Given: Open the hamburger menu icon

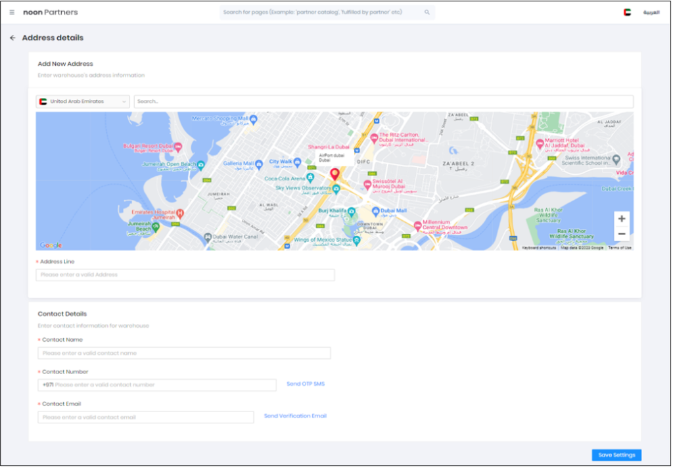Looking at the screenshot, I should tap(12, 12).
